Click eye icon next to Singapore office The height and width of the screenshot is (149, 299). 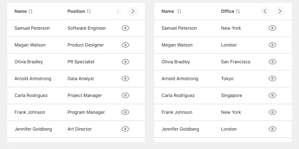tap(272, 95)
